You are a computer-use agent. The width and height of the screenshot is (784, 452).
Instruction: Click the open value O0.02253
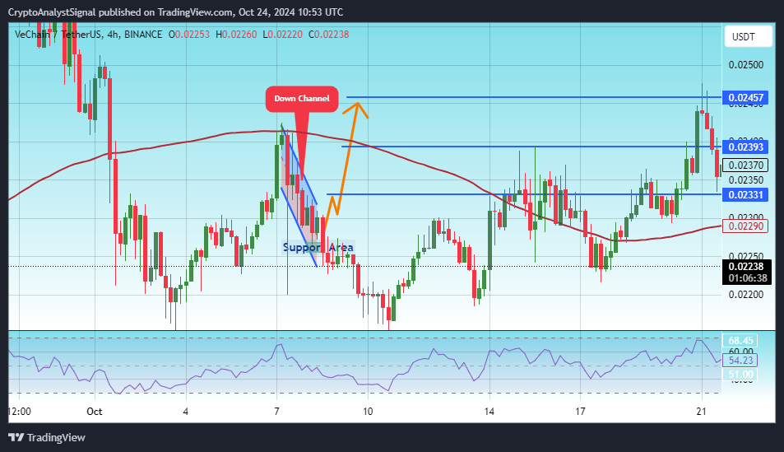pyautogui.click(x=189, y=35)
